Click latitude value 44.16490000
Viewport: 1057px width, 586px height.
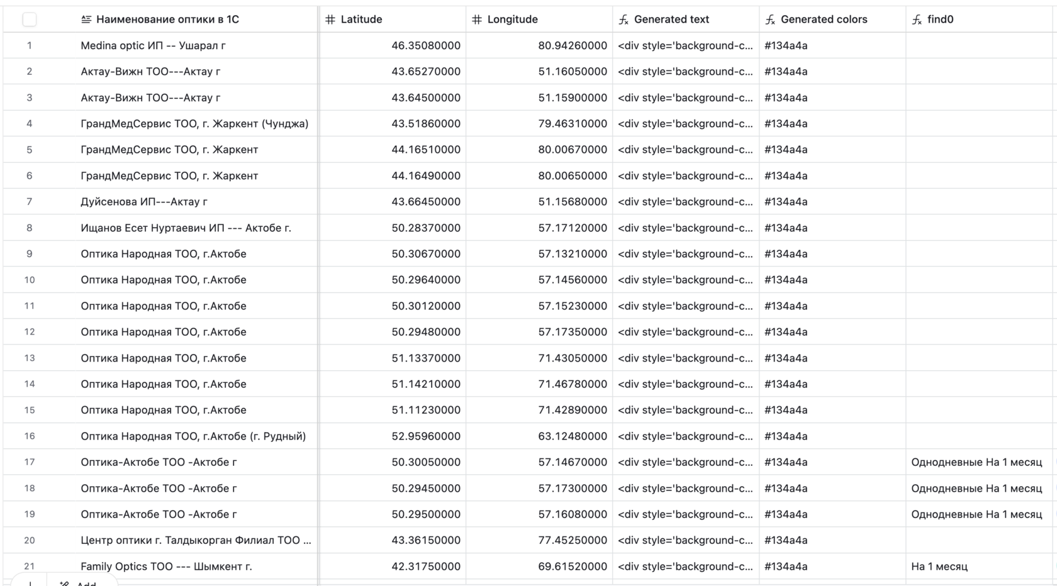tap(426, 176)
